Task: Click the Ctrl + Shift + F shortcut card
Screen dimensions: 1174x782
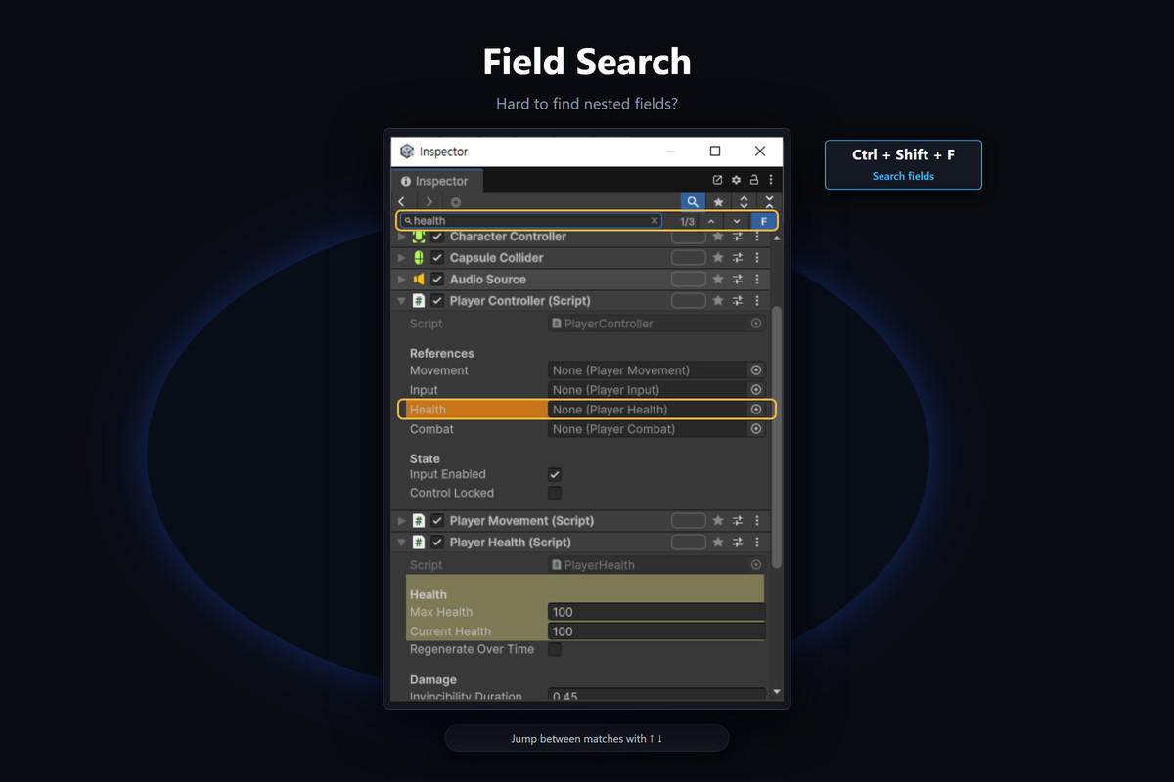Action: tap(903, 164)
